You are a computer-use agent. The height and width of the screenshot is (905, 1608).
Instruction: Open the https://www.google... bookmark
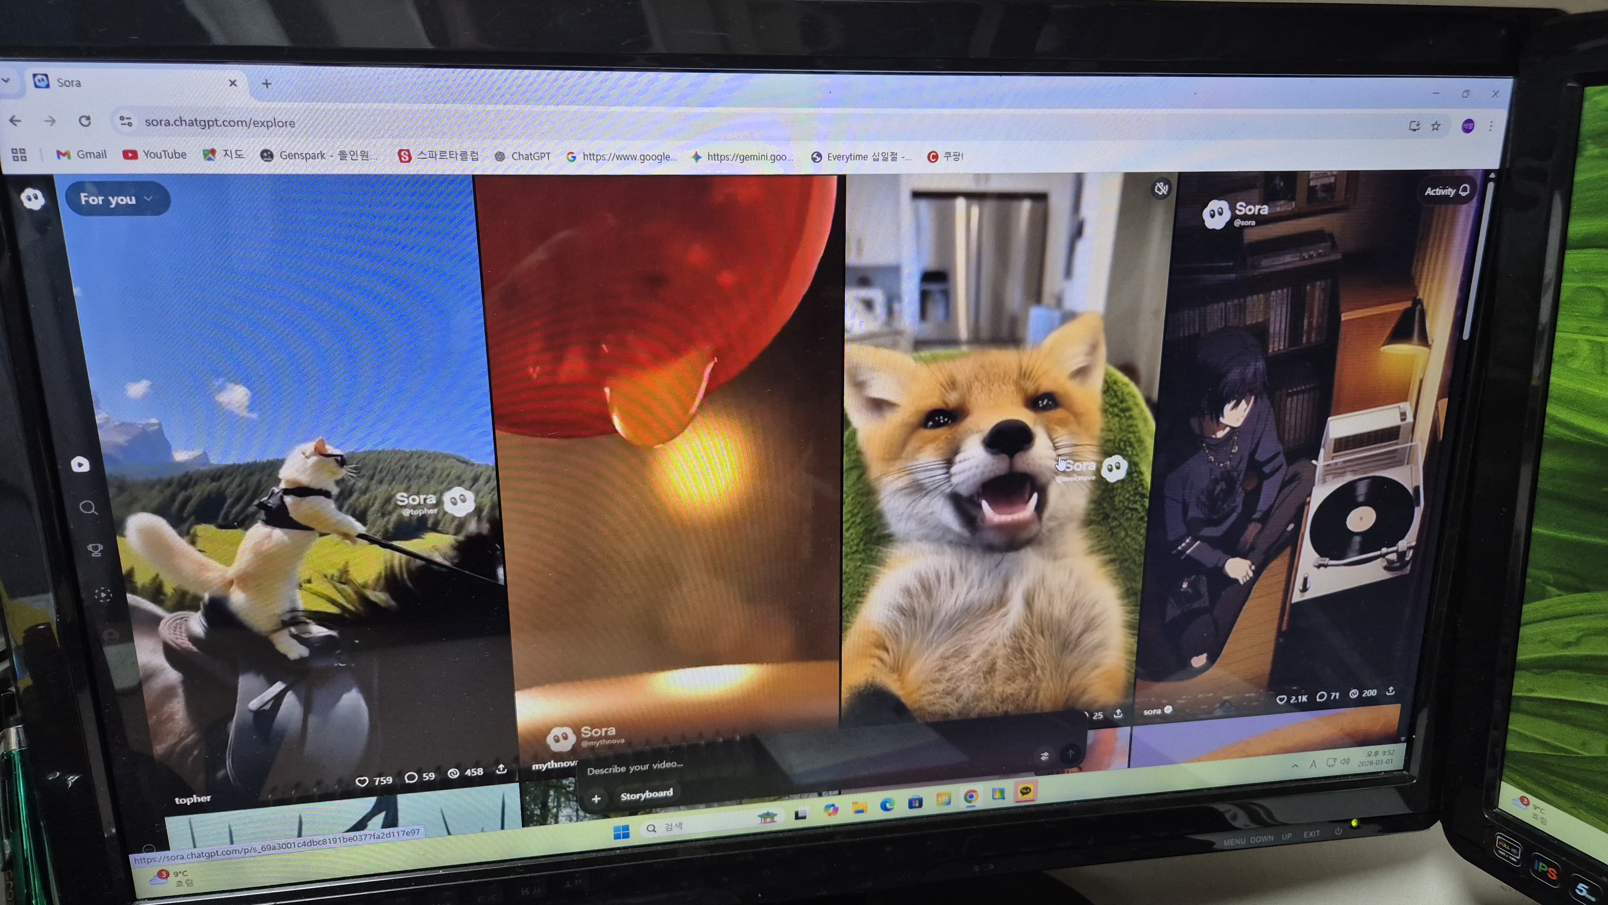pos(622,157)
